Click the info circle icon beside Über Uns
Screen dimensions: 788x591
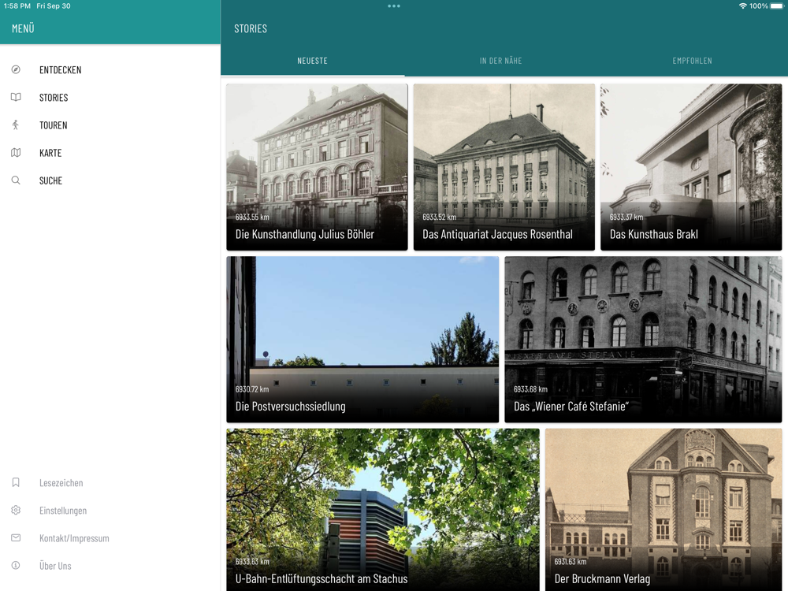[16, 565]
